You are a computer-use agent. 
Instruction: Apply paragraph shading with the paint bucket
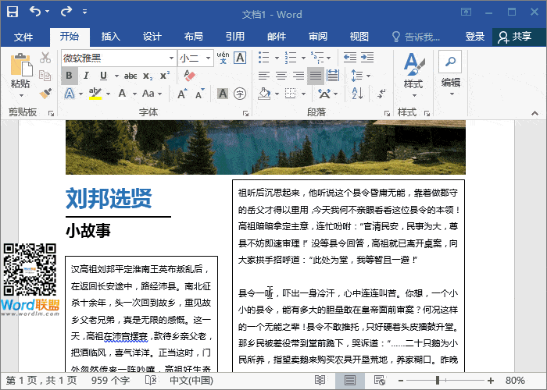(264, 94)
